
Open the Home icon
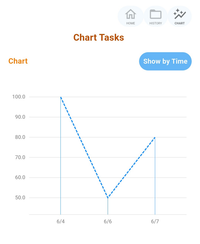tap(131, 14)
